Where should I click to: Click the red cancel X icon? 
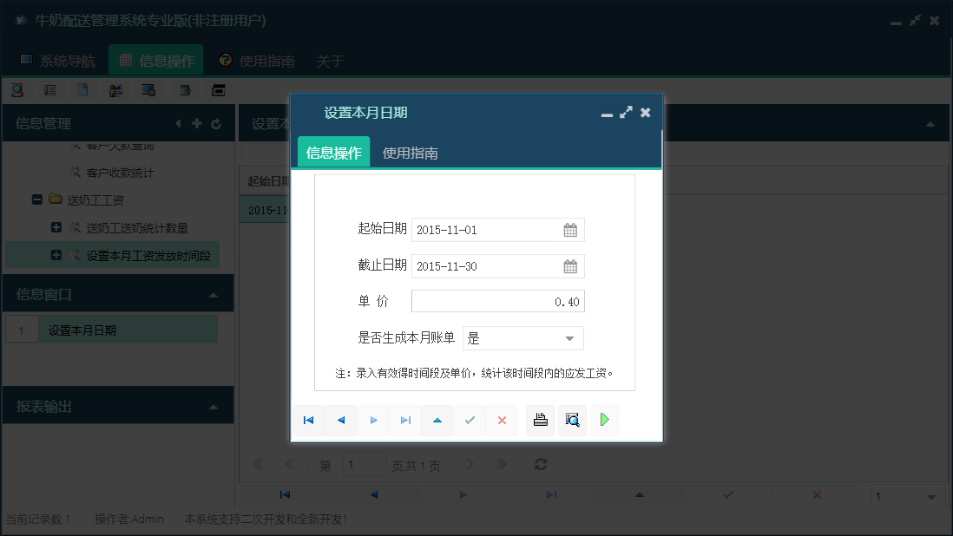tap(502, 420)
